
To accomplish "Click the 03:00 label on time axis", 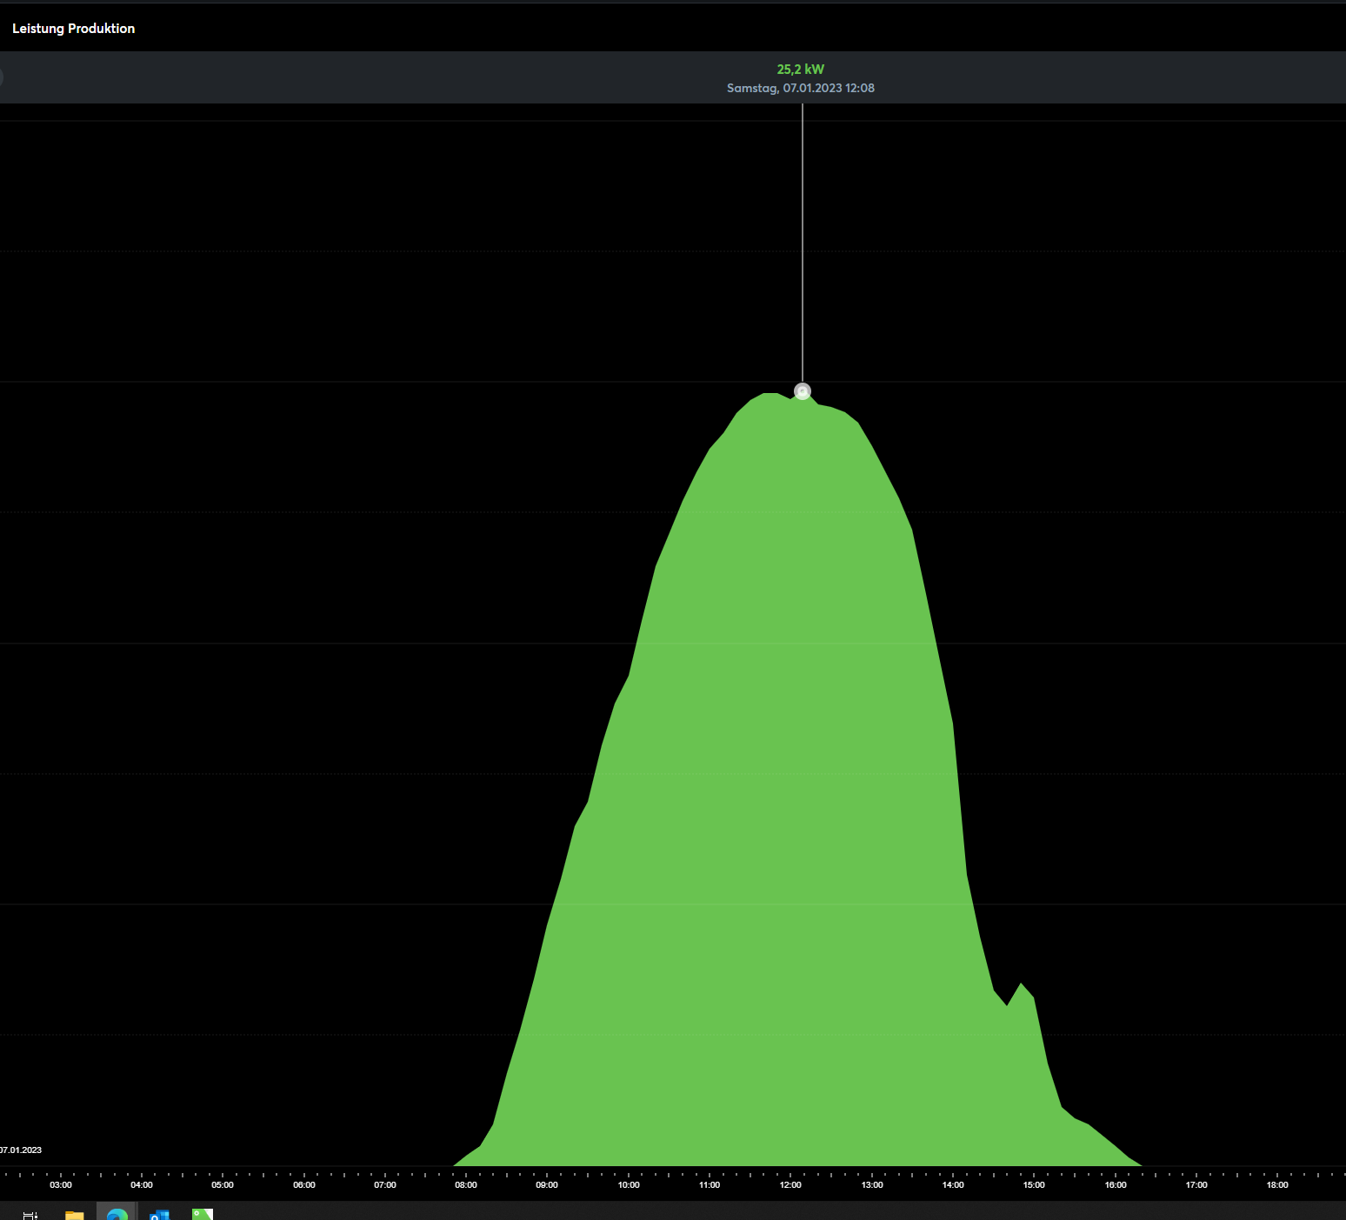I will point(61,1184).
